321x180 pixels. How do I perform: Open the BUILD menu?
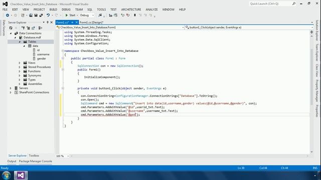53,9
